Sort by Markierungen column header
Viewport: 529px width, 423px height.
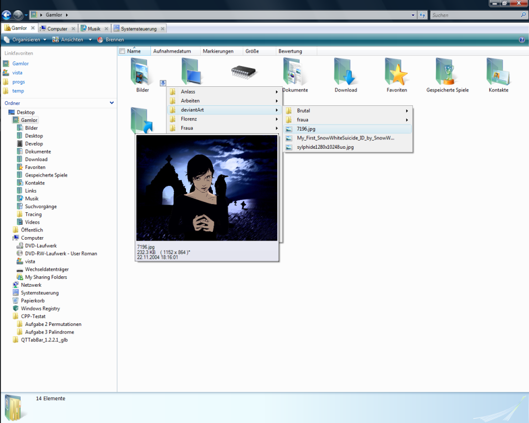[x=221, y=51]
